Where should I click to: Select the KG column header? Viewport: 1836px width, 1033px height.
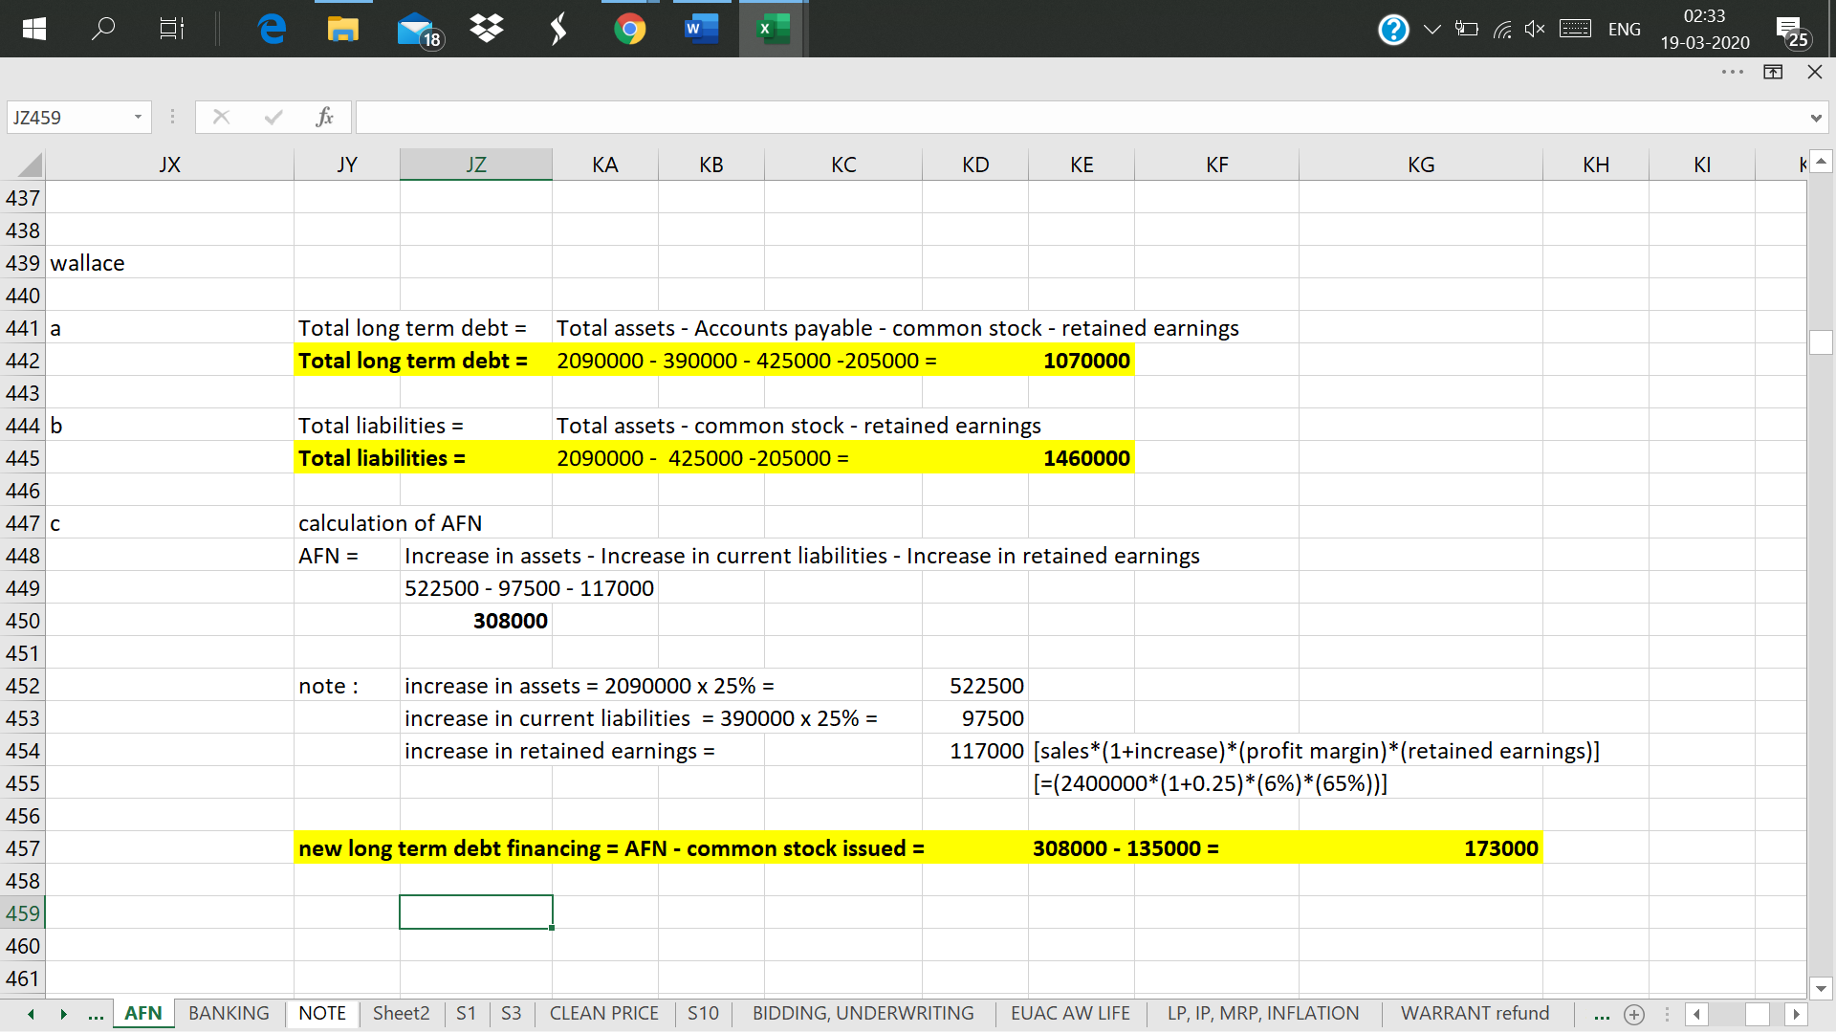click(1420, 165)
